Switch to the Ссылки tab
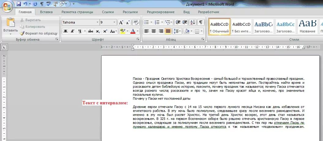The height and width of the screenshot is (141, 323). click(108, 12)
